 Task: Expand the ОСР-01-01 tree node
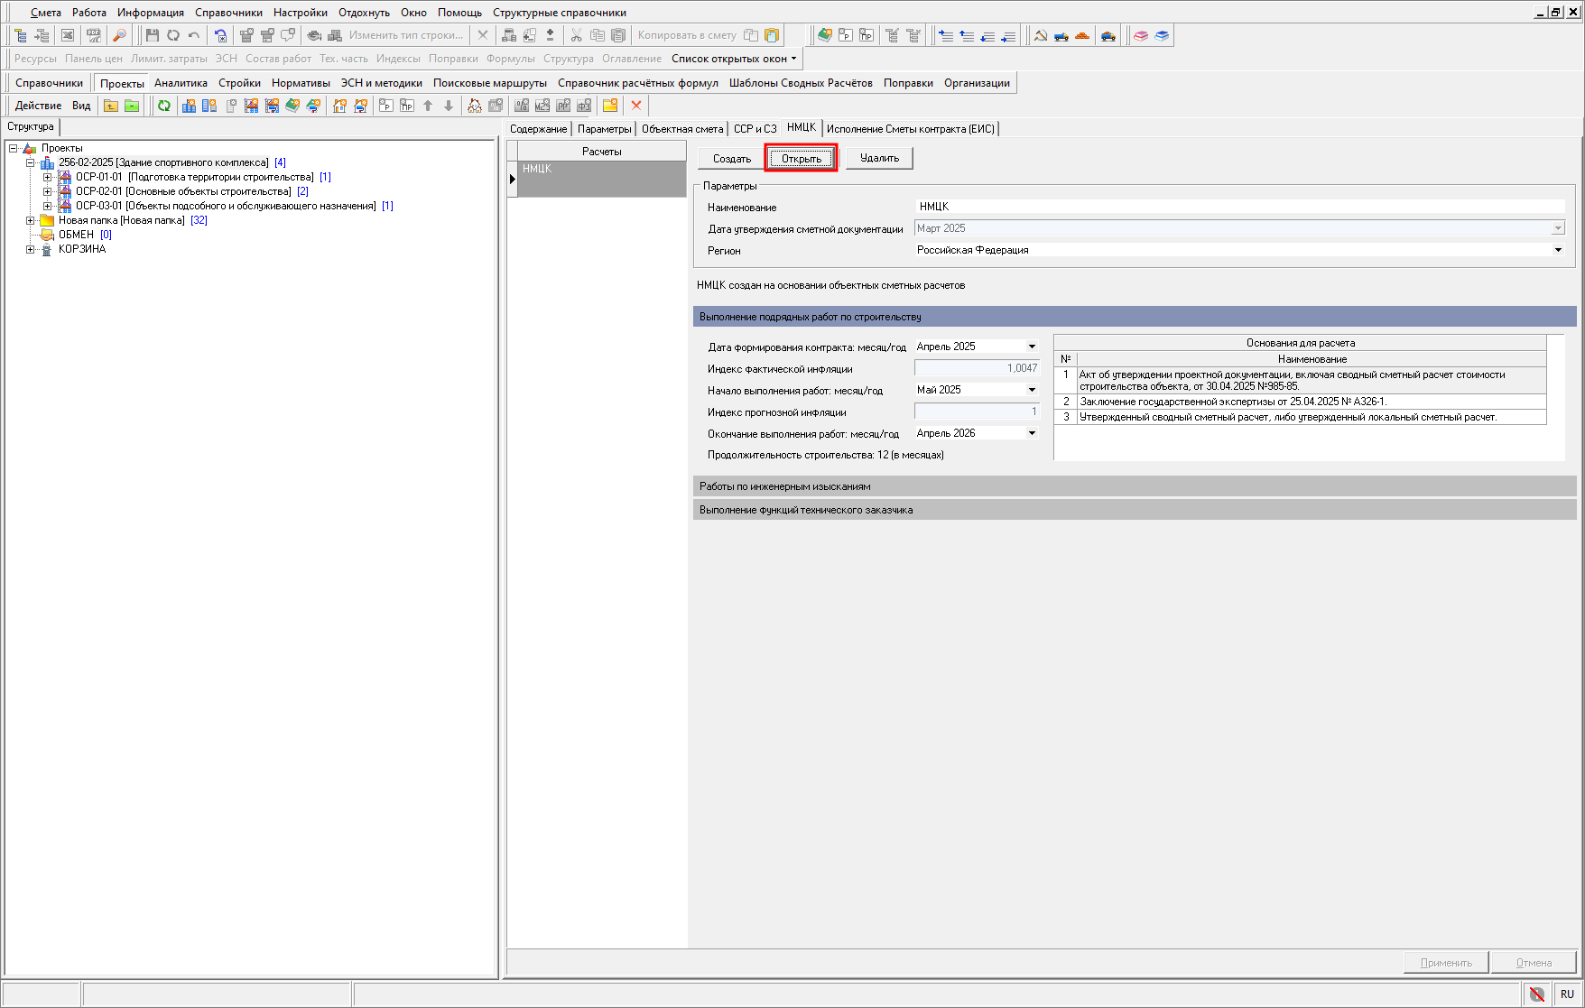click(x=48, y=177)
